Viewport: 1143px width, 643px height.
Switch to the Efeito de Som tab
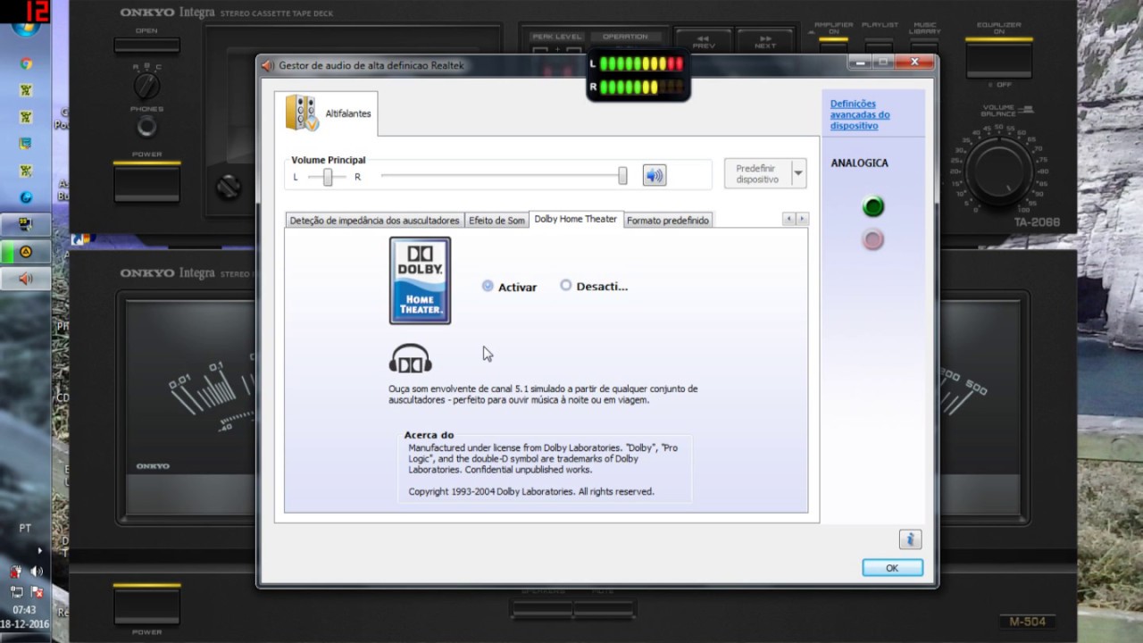496,221
